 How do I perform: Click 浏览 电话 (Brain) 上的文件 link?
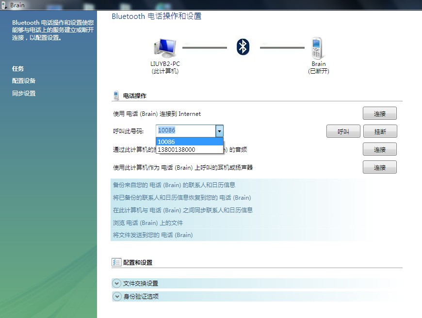148,223
